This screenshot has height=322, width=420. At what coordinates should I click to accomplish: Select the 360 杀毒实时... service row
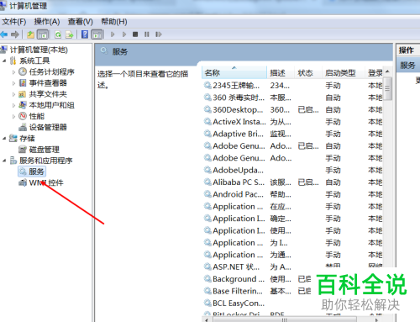pyautogui.click(x=292, y=98)
